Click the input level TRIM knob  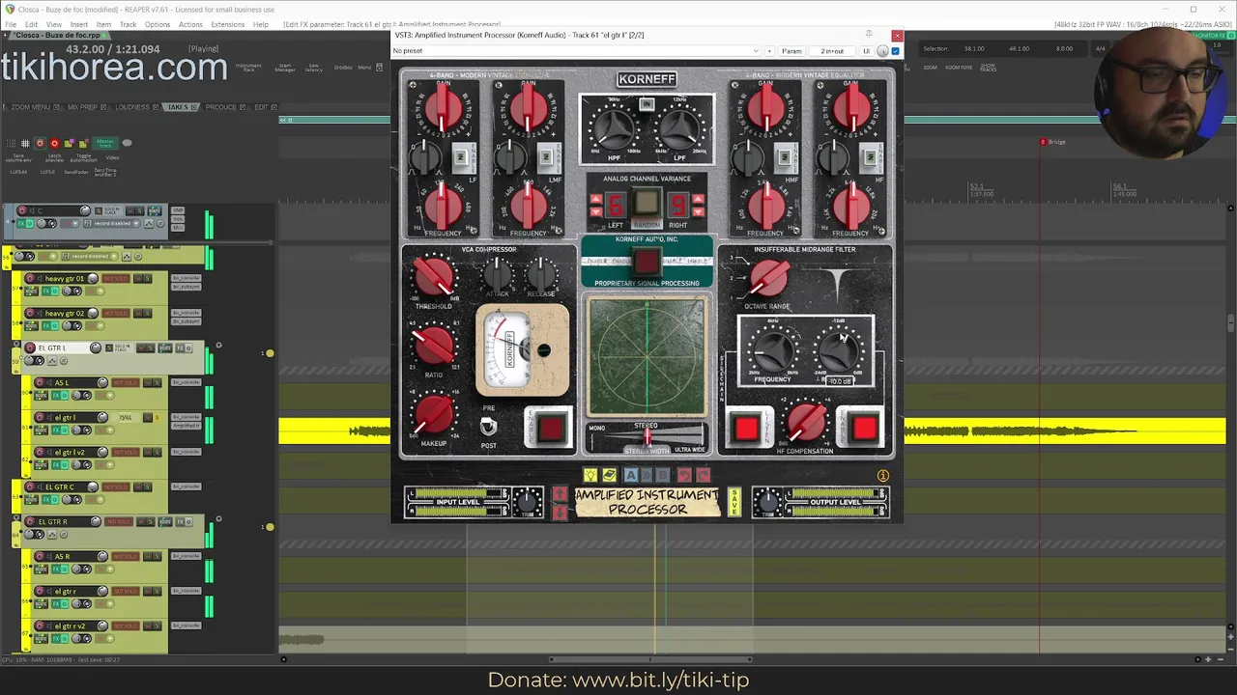point(528,500)
